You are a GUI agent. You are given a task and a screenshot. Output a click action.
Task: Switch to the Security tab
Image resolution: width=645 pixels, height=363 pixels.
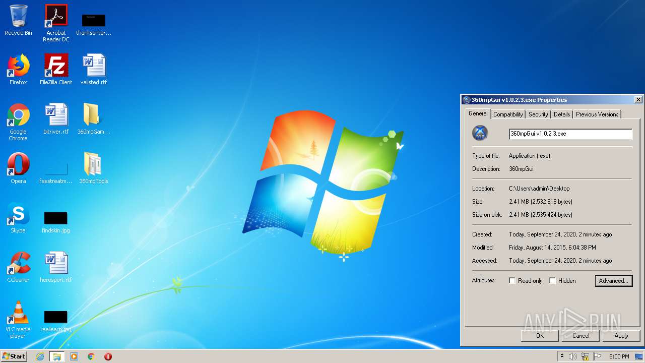(538, 114)
